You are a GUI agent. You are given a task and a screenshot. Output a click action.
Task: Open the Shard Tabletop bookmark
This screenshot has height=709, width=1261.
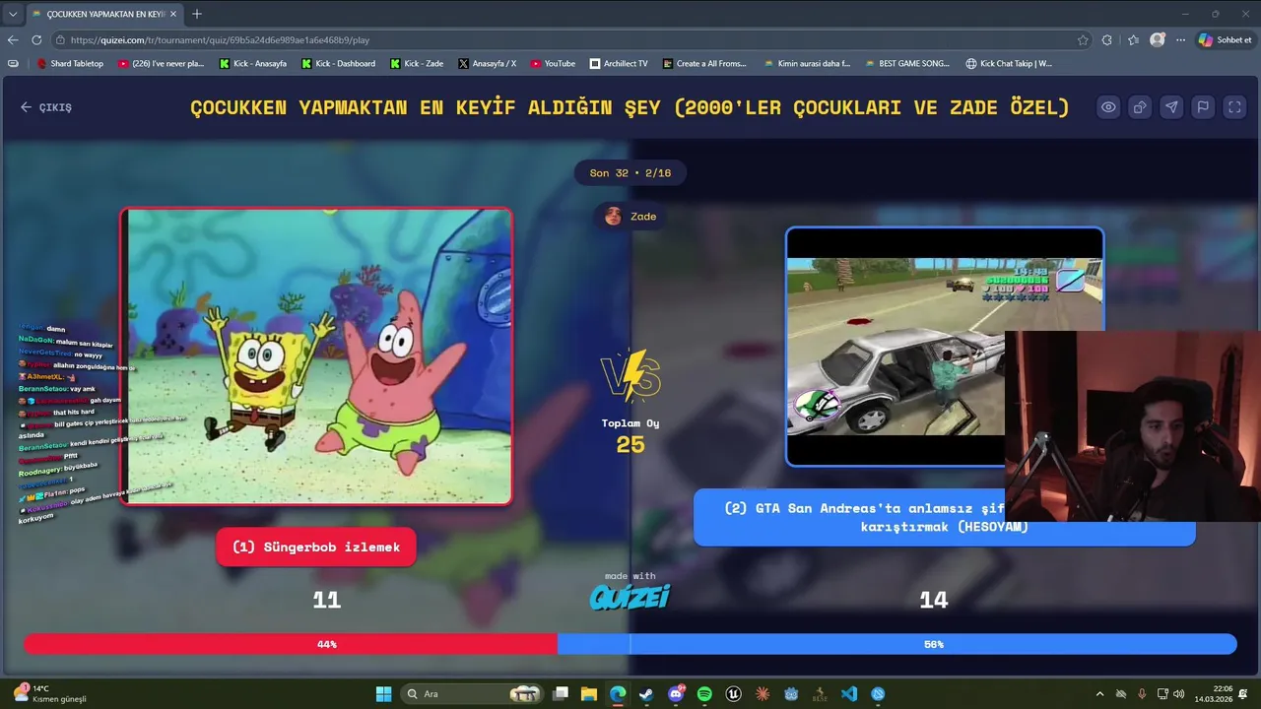pos(70,63)
